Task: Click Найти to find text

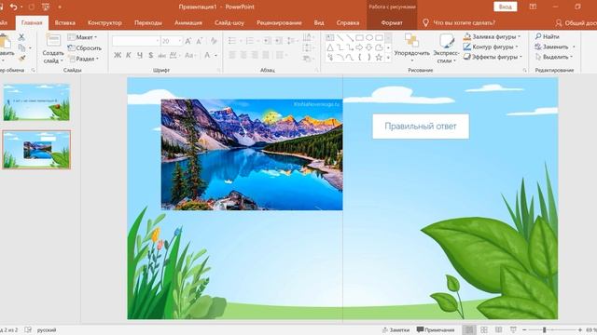Action: pyautogui.click(x=548, y=36)
